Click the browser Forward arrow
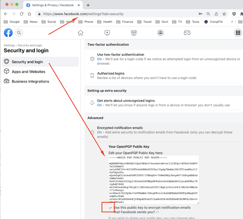 coord(14,14)
